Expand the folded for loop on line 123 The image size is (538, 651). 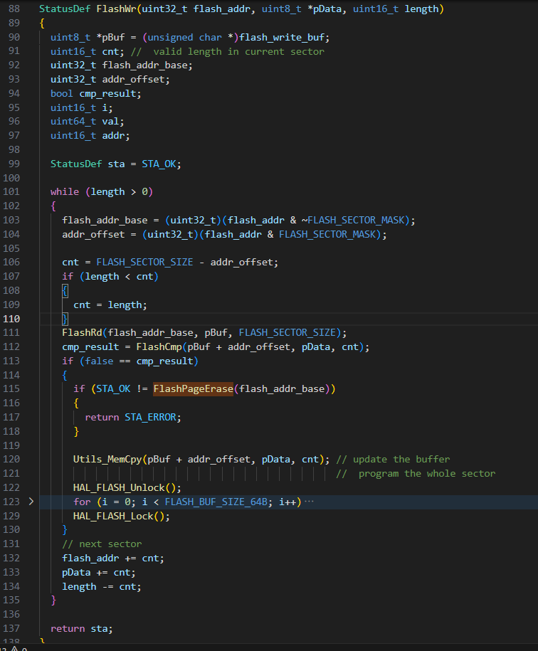(31, 502)
